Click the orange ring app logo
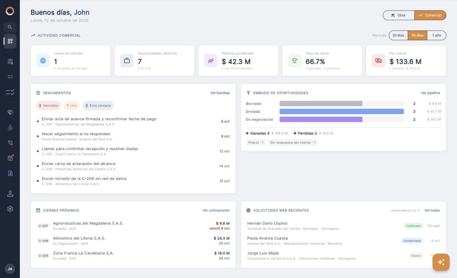 pos(10,11)
